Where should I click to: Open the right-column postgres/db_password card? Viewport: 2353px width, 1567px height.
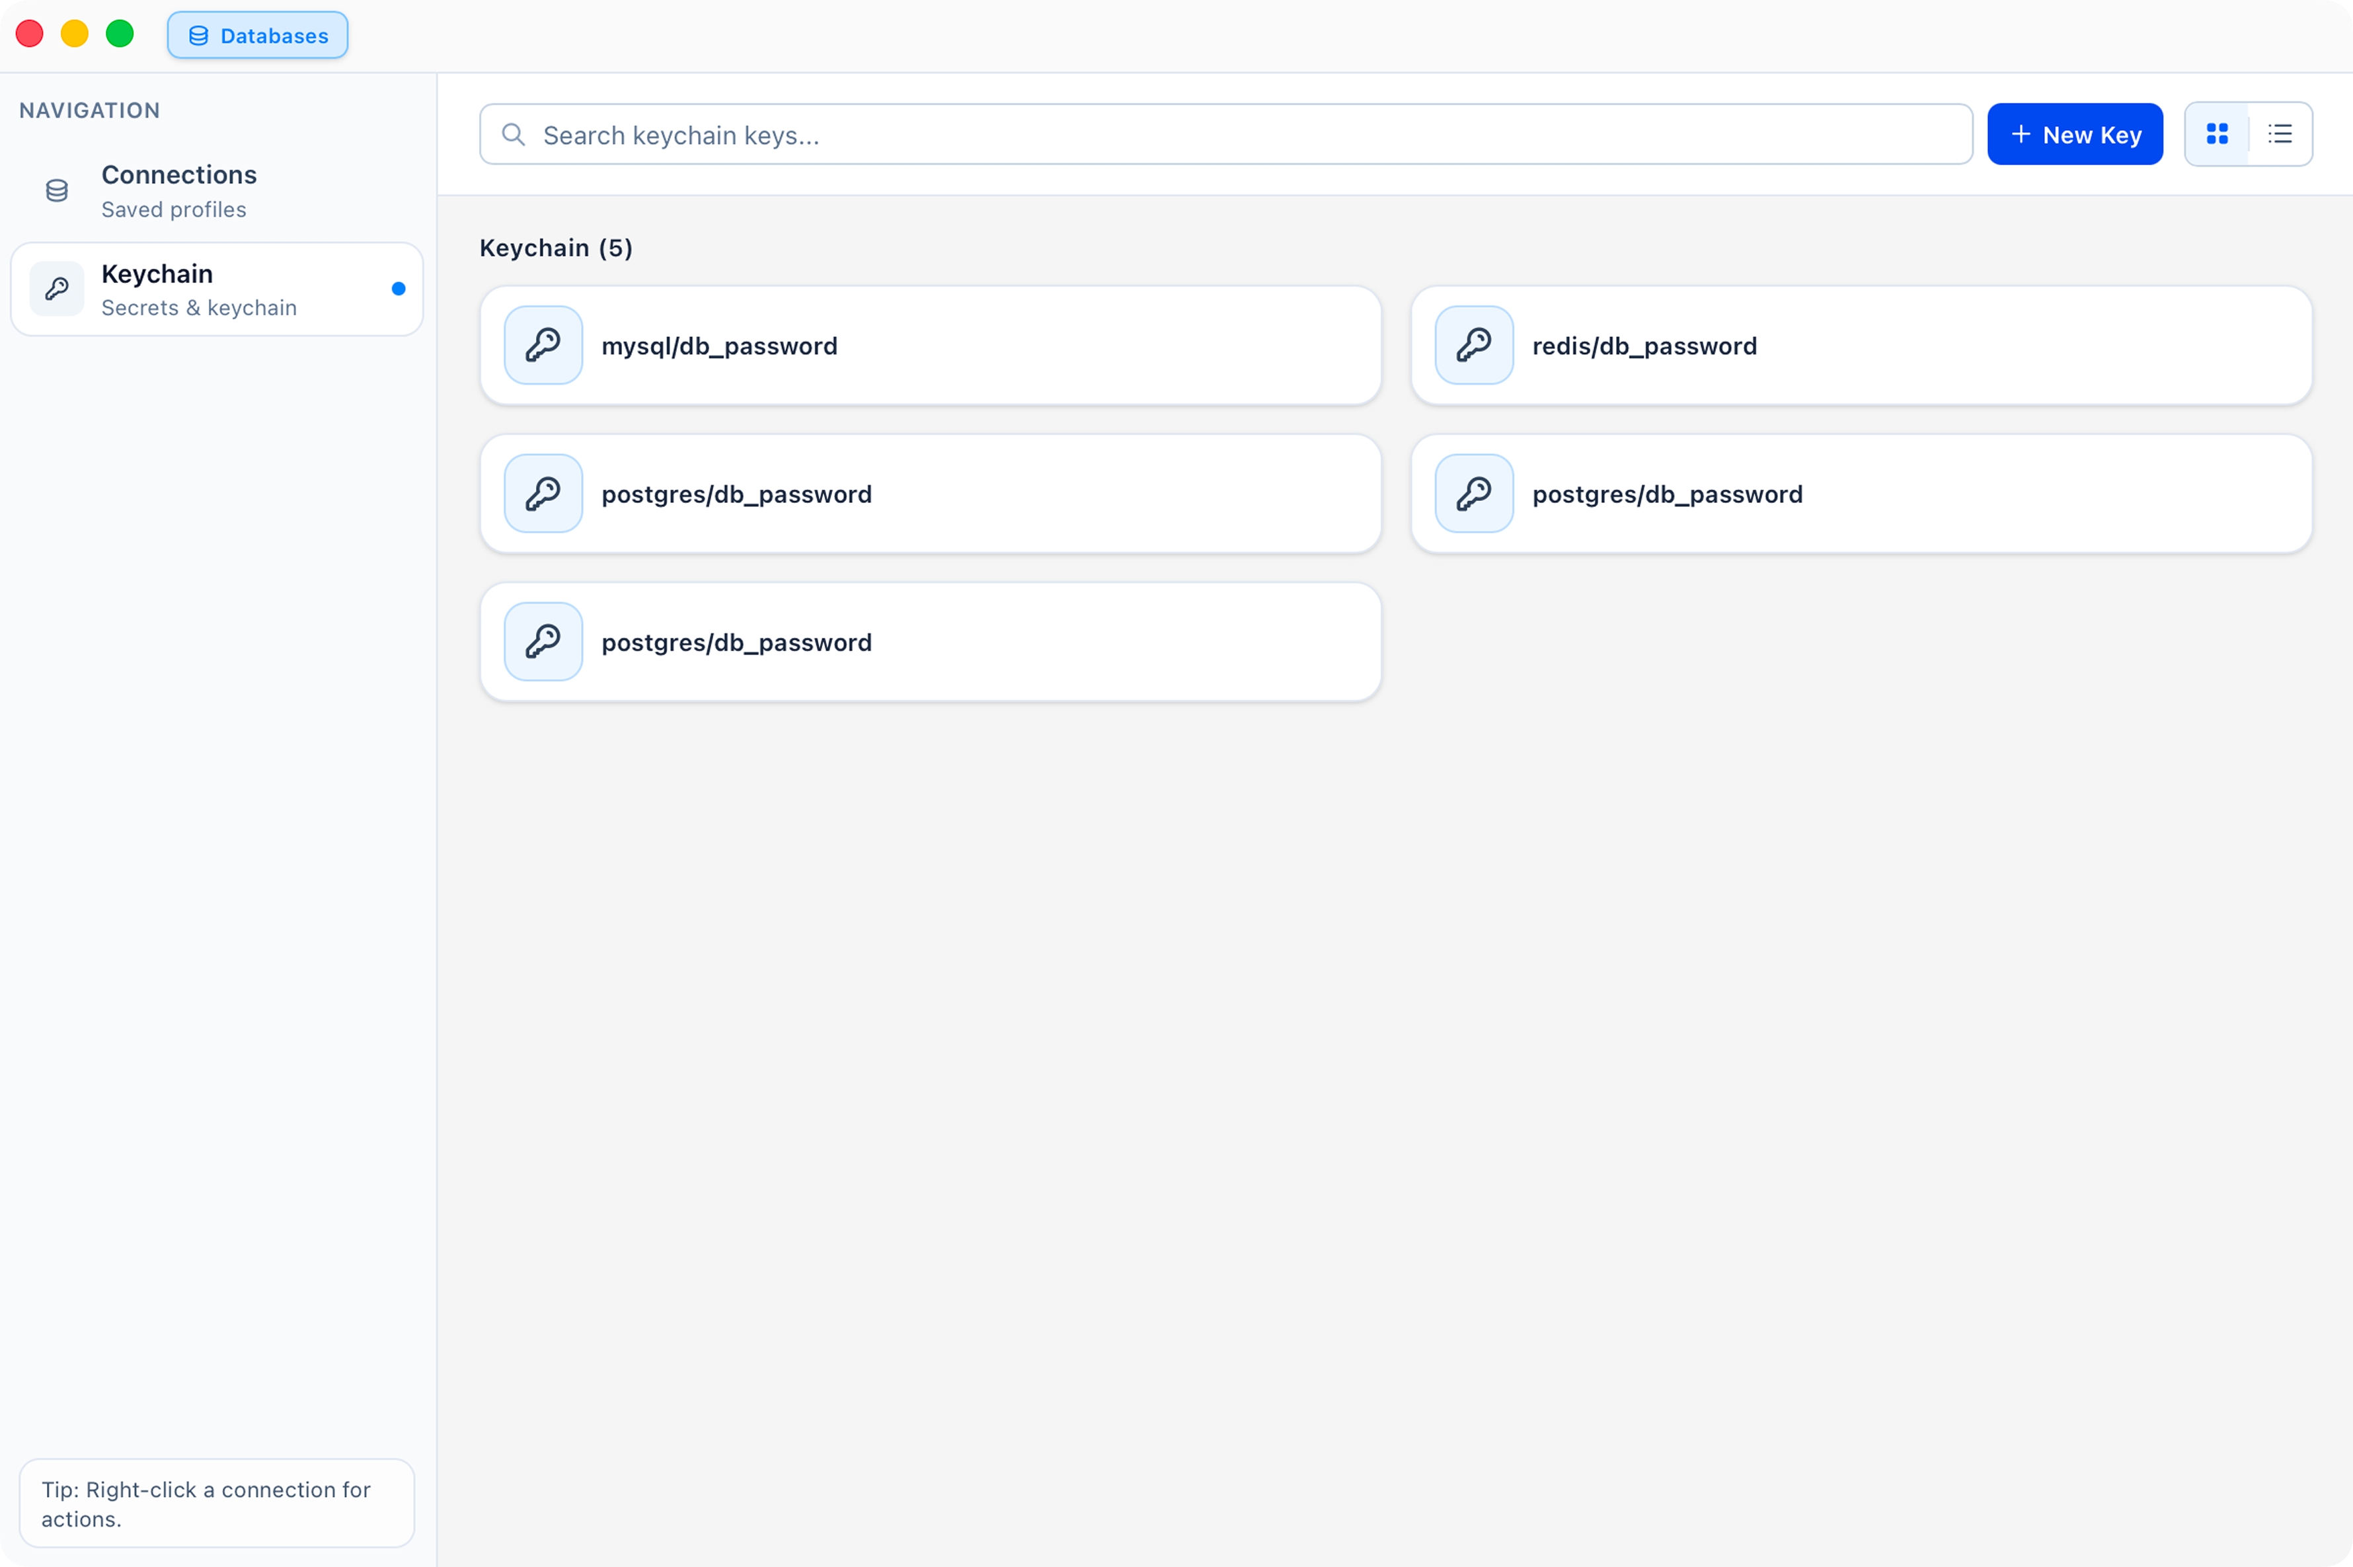click(x=1861, y=494)
